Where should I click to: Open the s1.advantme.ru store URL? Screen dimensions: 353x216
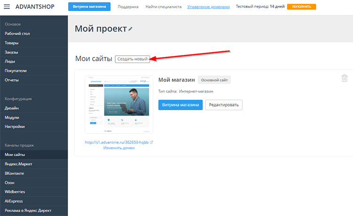116,142
